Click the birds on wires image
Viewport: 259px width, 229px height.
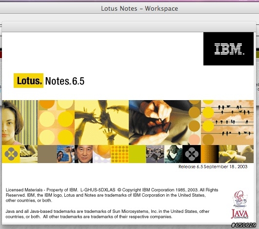tap(227, 123)
